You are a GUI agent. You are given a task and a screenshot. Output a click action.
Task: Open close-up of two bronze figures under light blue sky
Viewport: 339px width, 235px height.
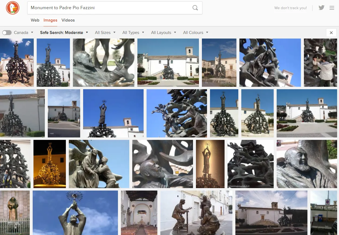click(99, 164)
